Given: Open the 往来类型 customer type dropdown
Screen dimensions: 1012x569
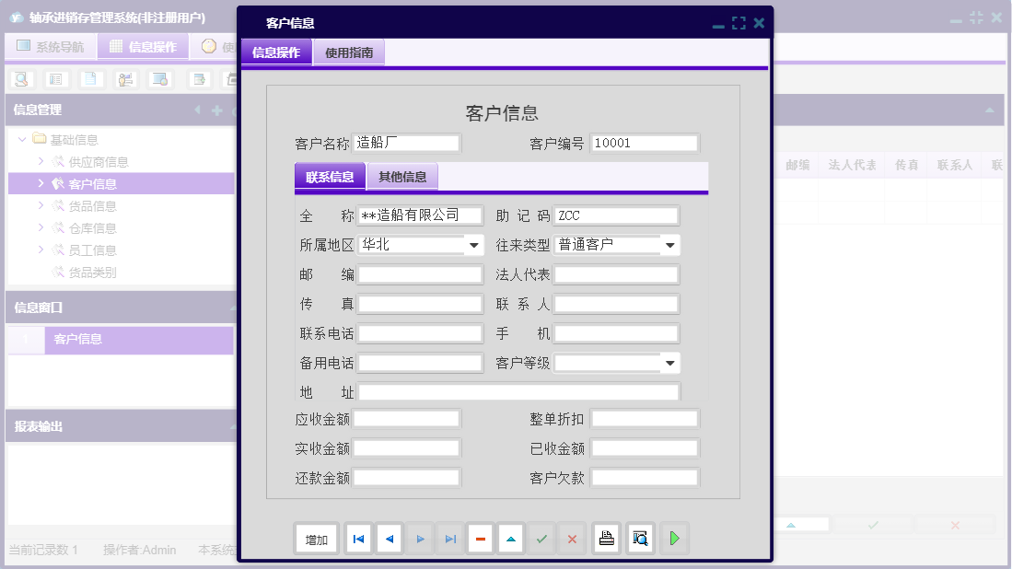Looking at the screenshot, I should pos(670,245).
